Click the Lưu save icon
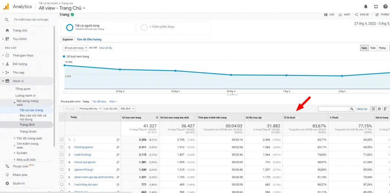The height and width of the screenshot is (193, 390). (326, 15)
